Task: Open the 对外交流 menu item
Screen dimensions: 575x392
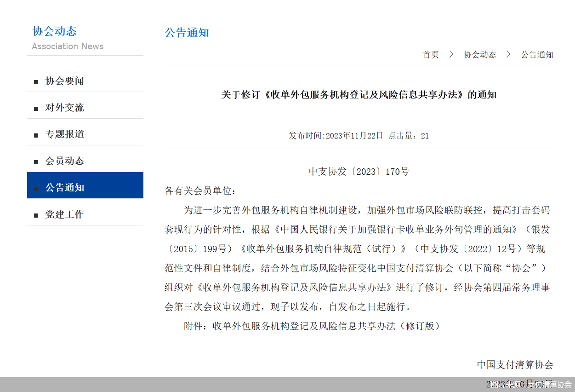Action: (65, 108)
